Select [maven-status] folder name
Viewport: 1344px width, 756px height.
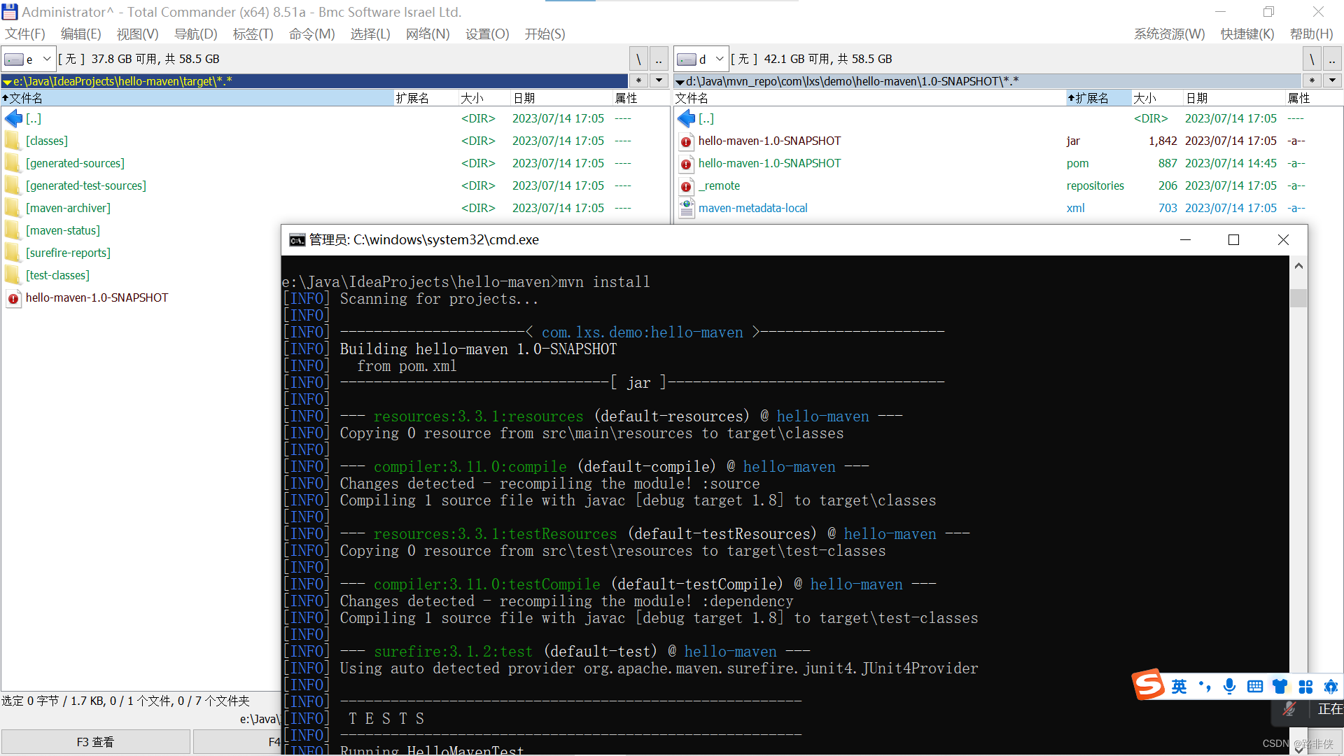62,230
